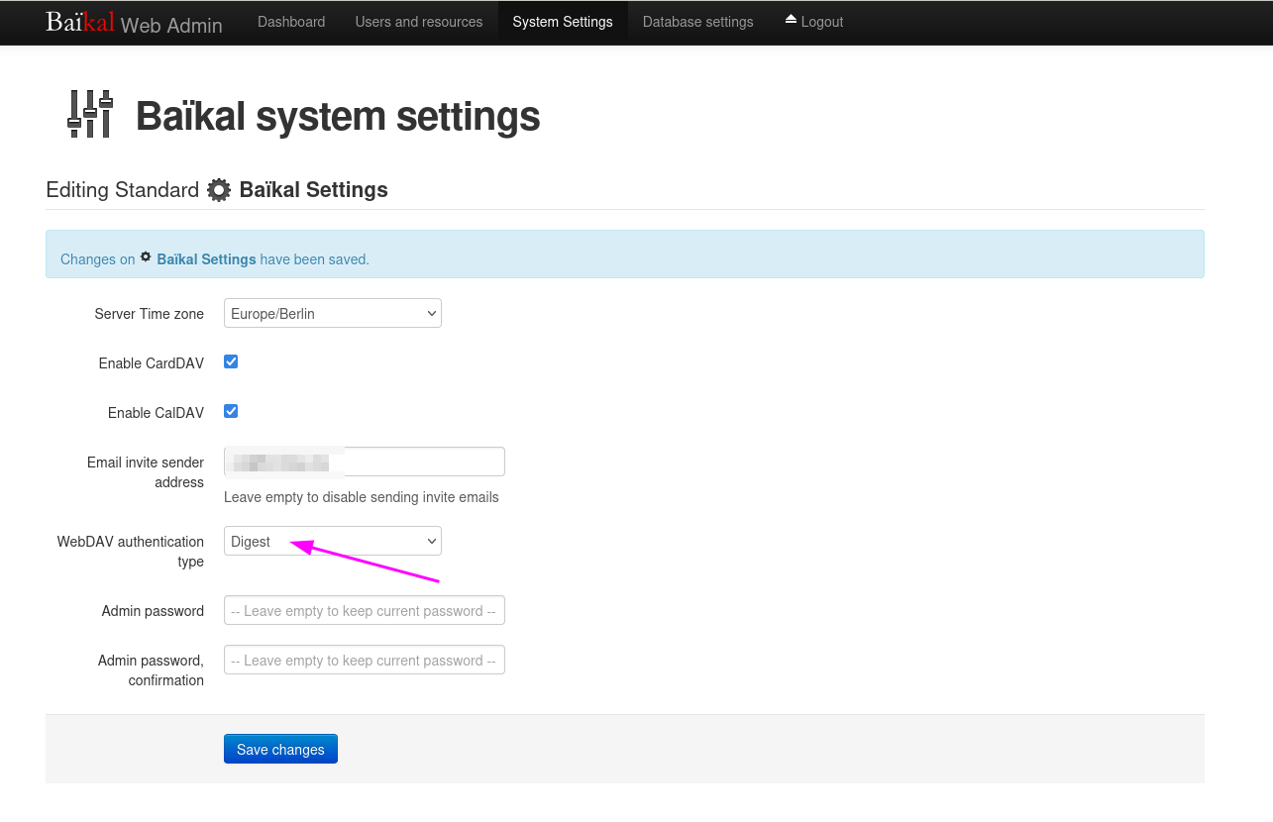Click the sliders icon in page heading
This screenshot has height=822, width=1273.
(x=90, y=114)
